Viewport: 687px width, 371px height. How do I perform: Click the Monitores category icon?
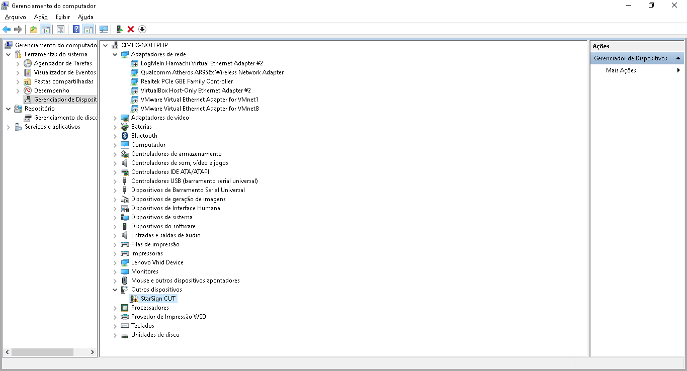click(x=125, y=271)
